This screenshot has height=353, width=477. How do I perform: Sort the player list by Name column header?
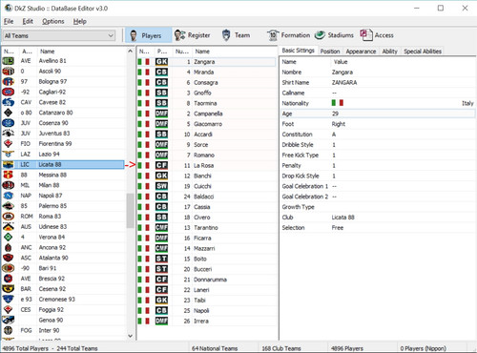pos(202,52)
